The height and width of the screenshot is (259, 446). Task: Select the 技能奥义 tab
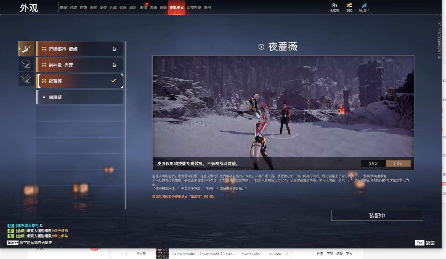pos(177,7)
